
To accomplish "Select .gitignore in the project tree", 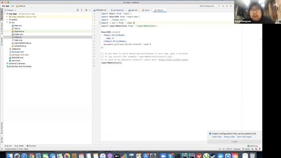I will click(x=16, y=49).
